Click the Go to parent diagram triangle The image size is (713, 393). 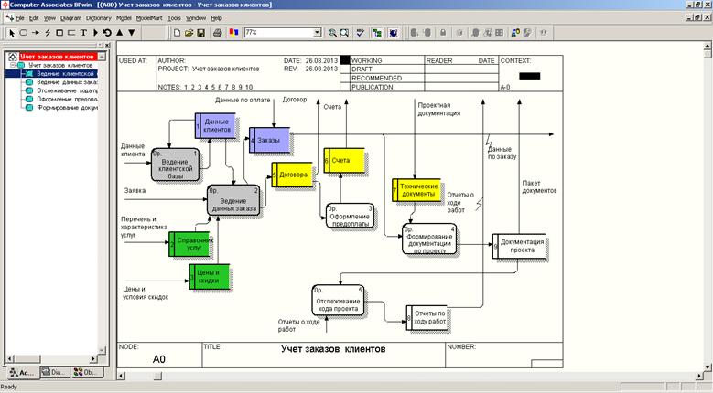click(120, 33)
